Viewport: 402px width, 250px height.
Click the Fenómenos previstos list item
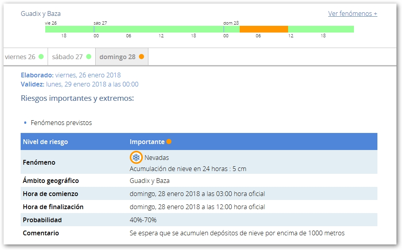61,123
